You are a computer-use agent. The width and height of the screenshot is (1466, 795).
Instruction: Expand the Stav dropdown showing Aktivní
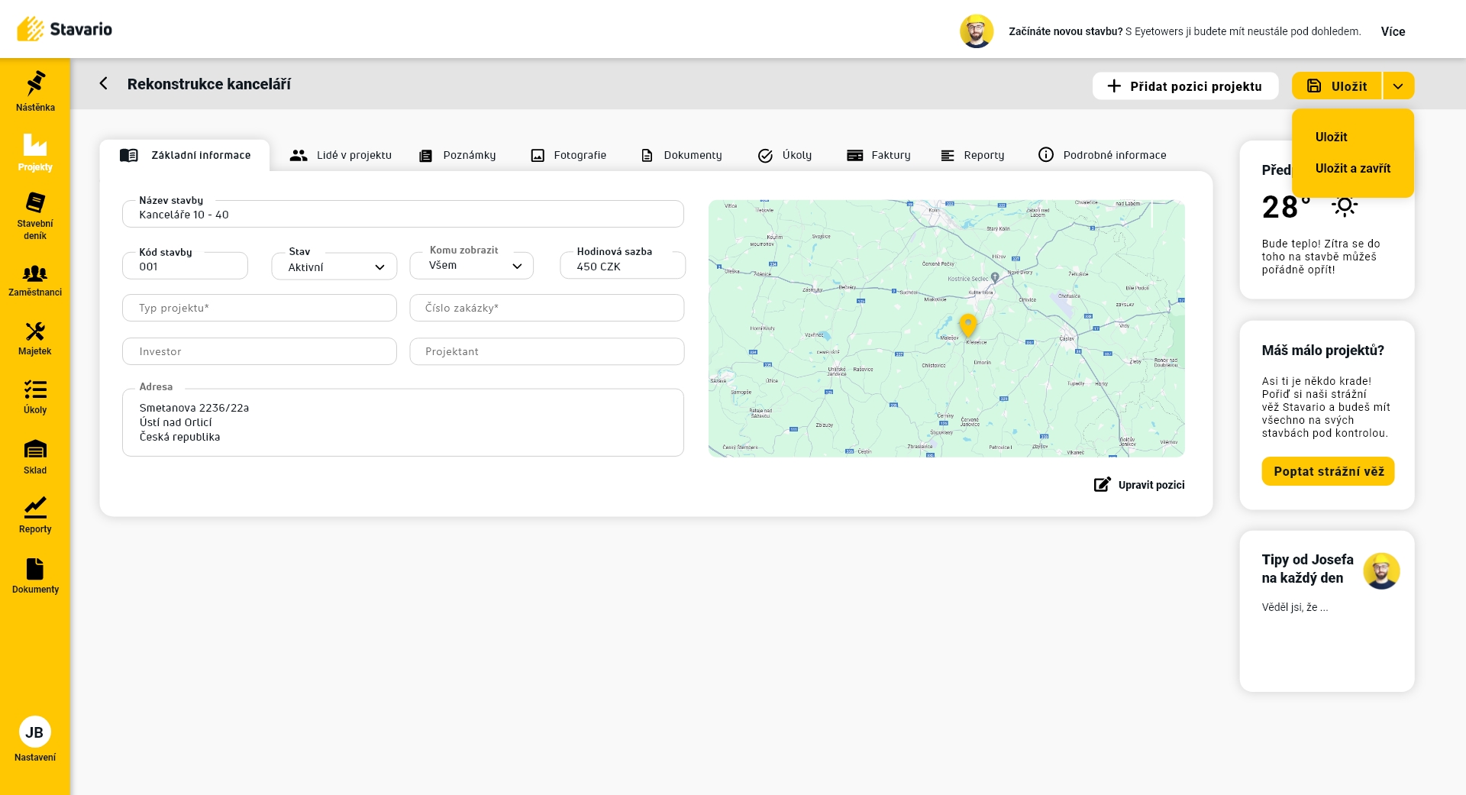pyautogui.click(x=334, y=267)
